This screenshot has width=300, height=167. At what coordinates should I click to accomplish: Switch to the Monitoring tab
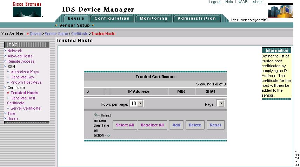point(154,18)
